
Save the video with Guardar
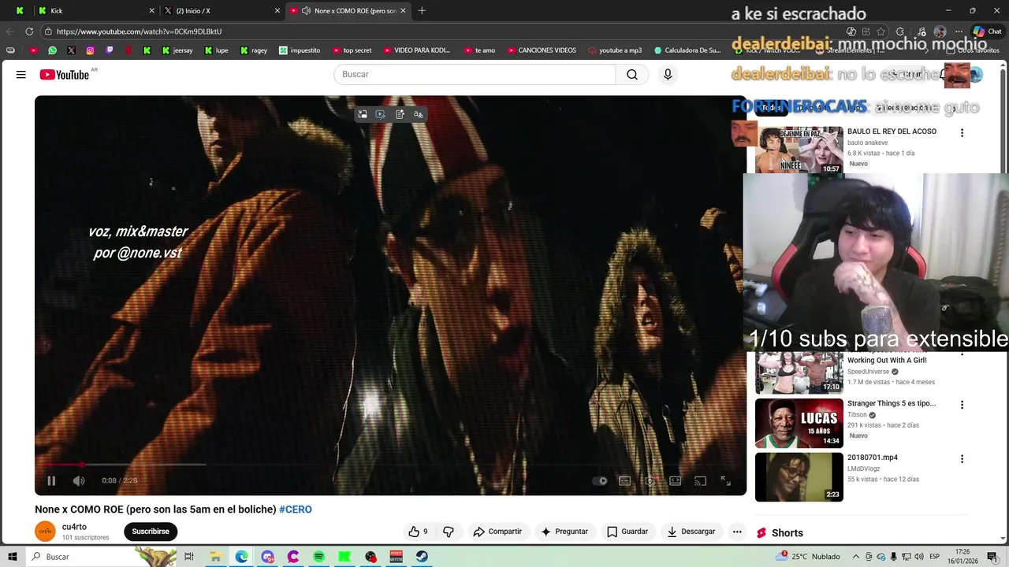627,532
